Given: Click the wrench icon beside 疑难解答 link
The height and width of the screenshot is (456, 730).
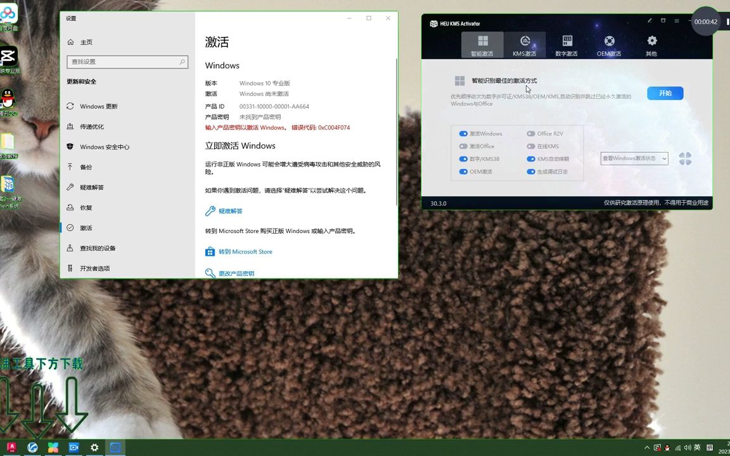Looking at the screenshot, I should (x=210, y=211).
